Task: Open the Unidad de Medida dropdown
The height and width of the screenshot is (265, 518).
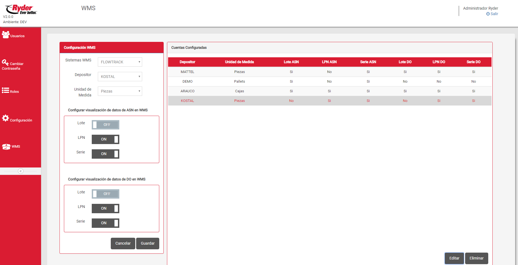Action: [120, 91]
